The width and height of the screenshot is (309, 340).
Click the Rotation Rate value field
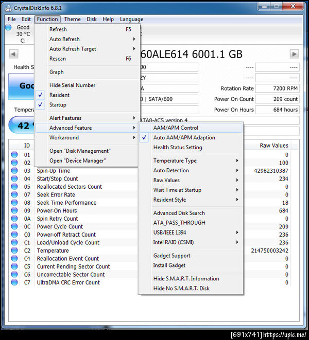pos(277,88)
